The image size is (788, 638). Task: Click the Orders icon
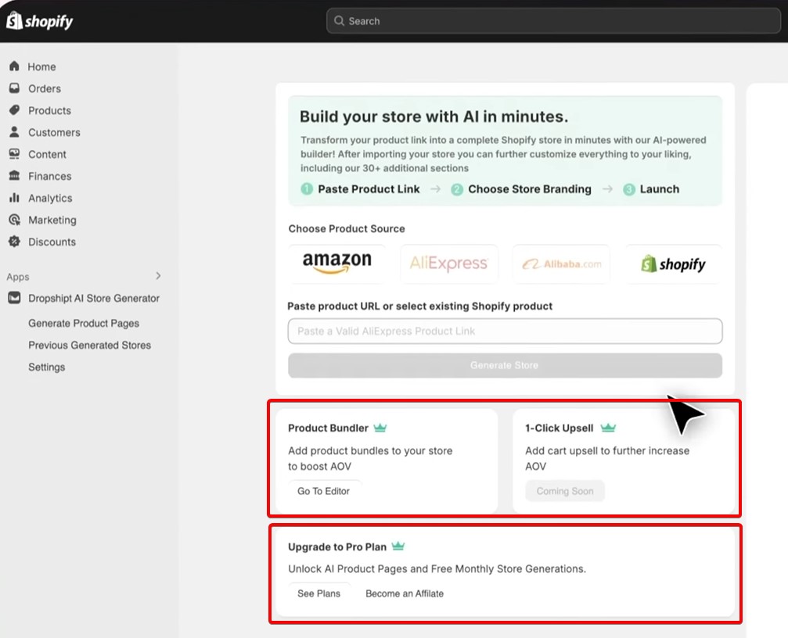[14, 88]
